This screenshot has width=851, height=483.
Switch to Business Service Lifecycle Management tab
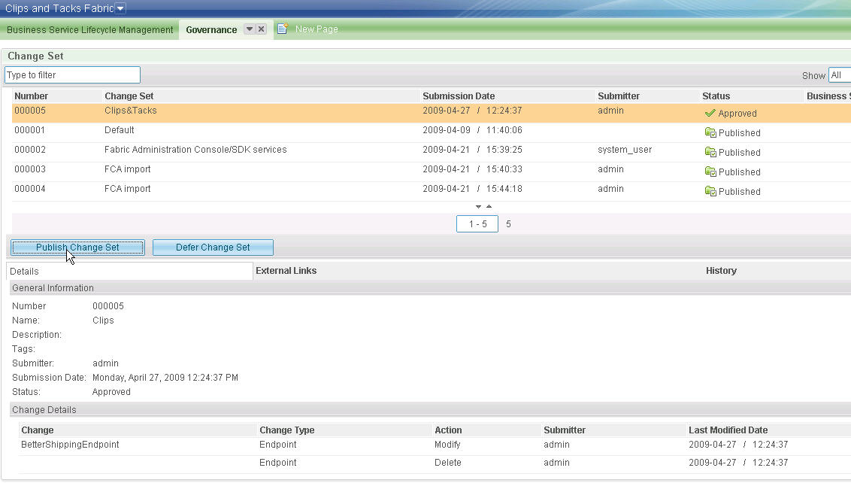[x=90, y=30]
